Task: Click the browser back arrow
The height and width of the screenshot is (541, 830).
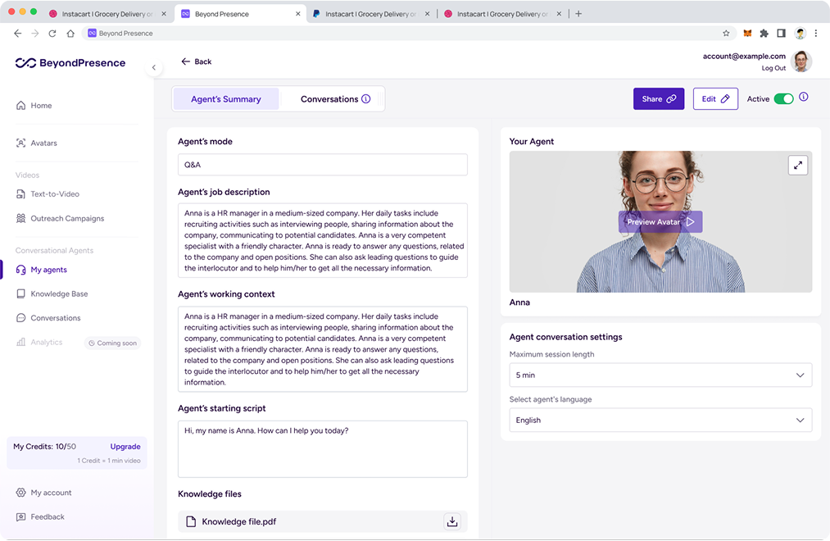Action: 17,33
